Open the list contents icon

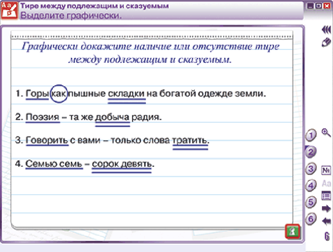tap(326, 196)
